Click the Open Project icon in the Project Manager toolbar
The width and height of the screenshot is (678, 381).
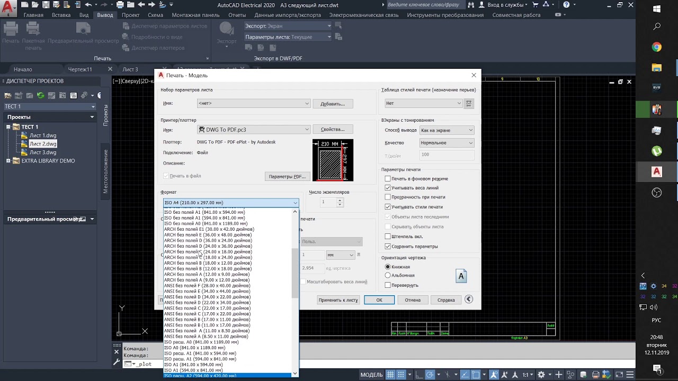pos(8,95)
